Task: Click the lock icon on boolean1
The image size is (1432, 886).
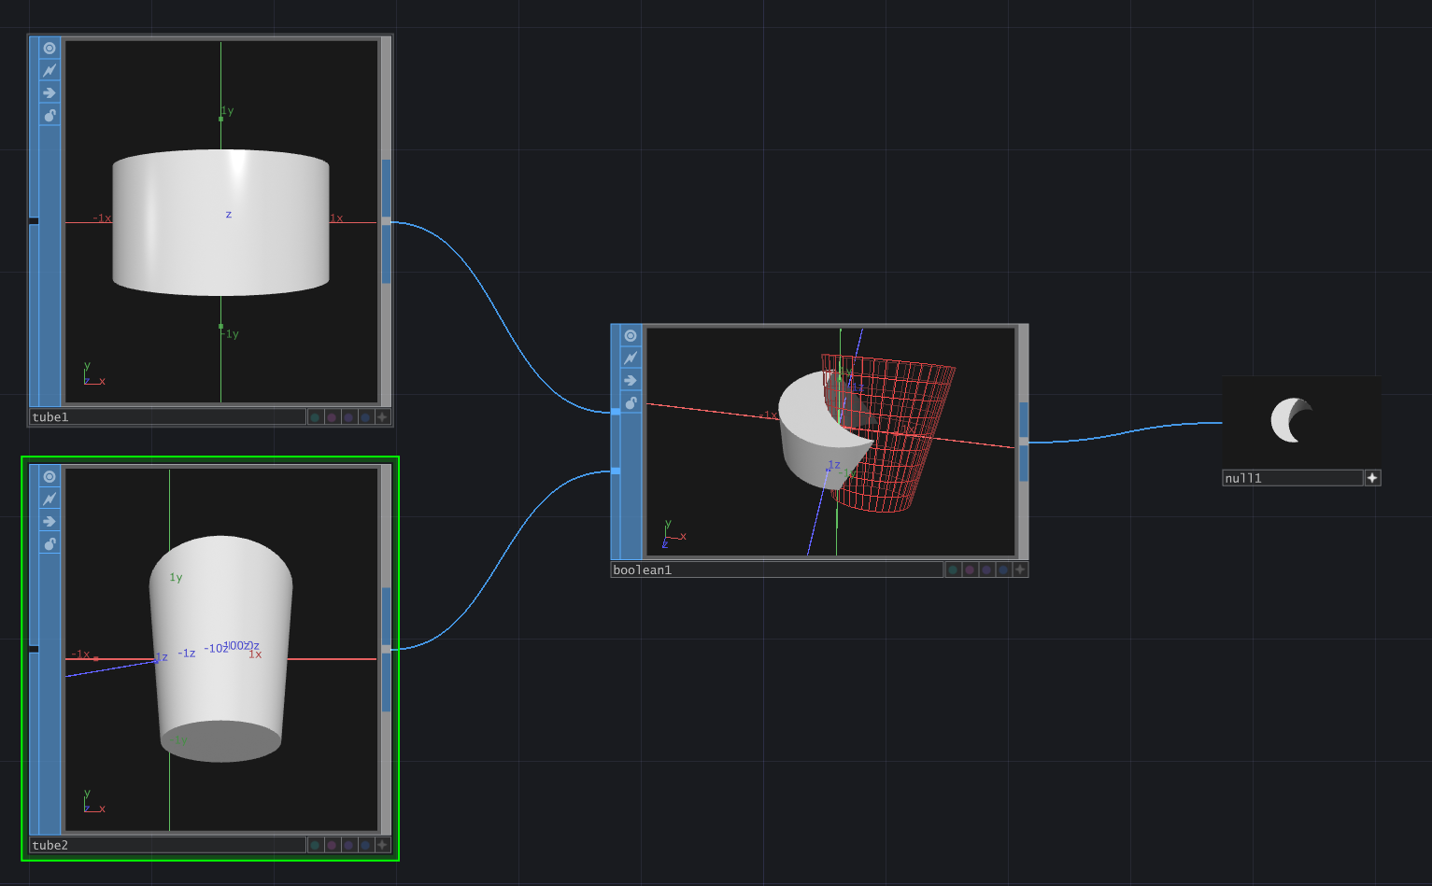Action: (x=631, y=403)
